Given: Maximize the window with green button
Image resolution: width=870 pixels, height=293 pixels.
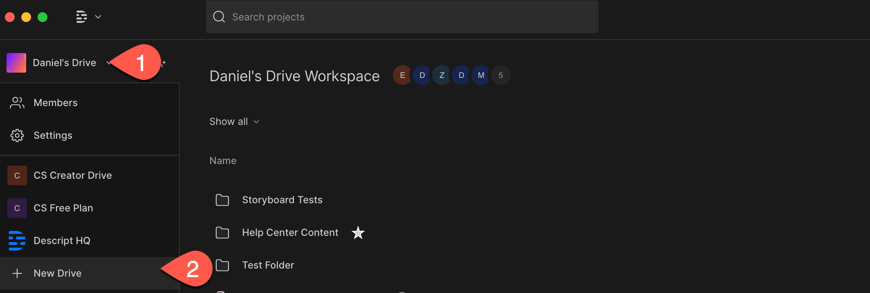Looking at the screenshot, I should pos(43,17).
